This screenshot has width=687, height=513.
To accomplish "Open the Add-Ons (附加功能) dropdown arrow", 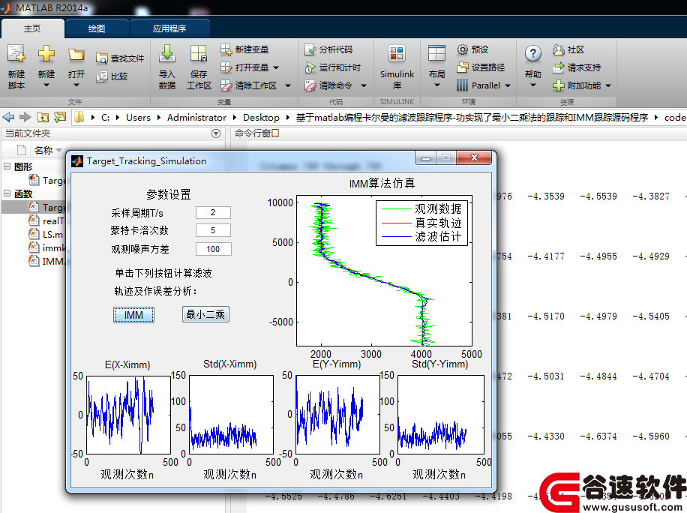I will [608, 85].
